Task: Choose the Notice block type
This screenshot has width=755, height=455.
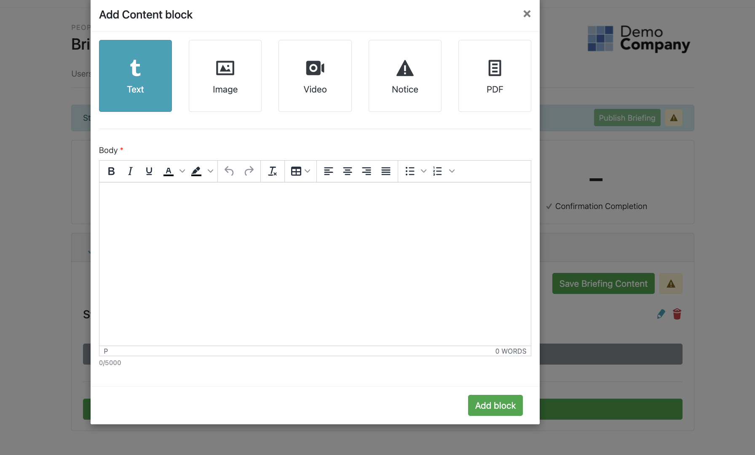Action: pos(404,76)
